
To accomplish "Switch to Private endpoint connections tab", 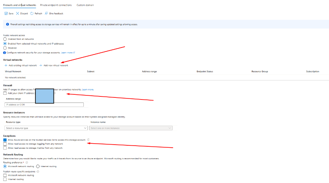I will point(56,5).
